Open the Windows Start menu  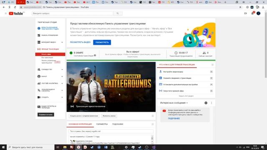point(3,147)
